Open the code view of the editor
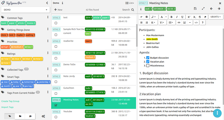The image size is (224, 120). [x=196, y=22]
